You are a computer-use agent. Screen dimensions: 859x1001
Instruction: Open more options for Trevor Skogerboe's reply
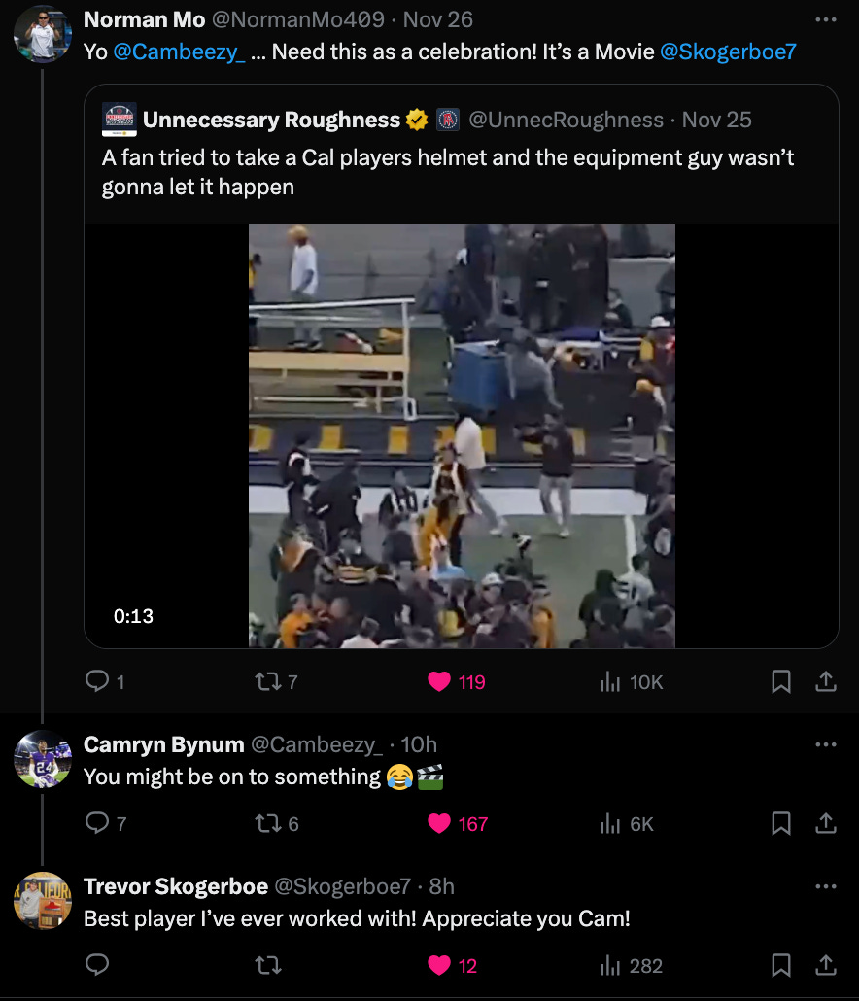pos(826,886)
